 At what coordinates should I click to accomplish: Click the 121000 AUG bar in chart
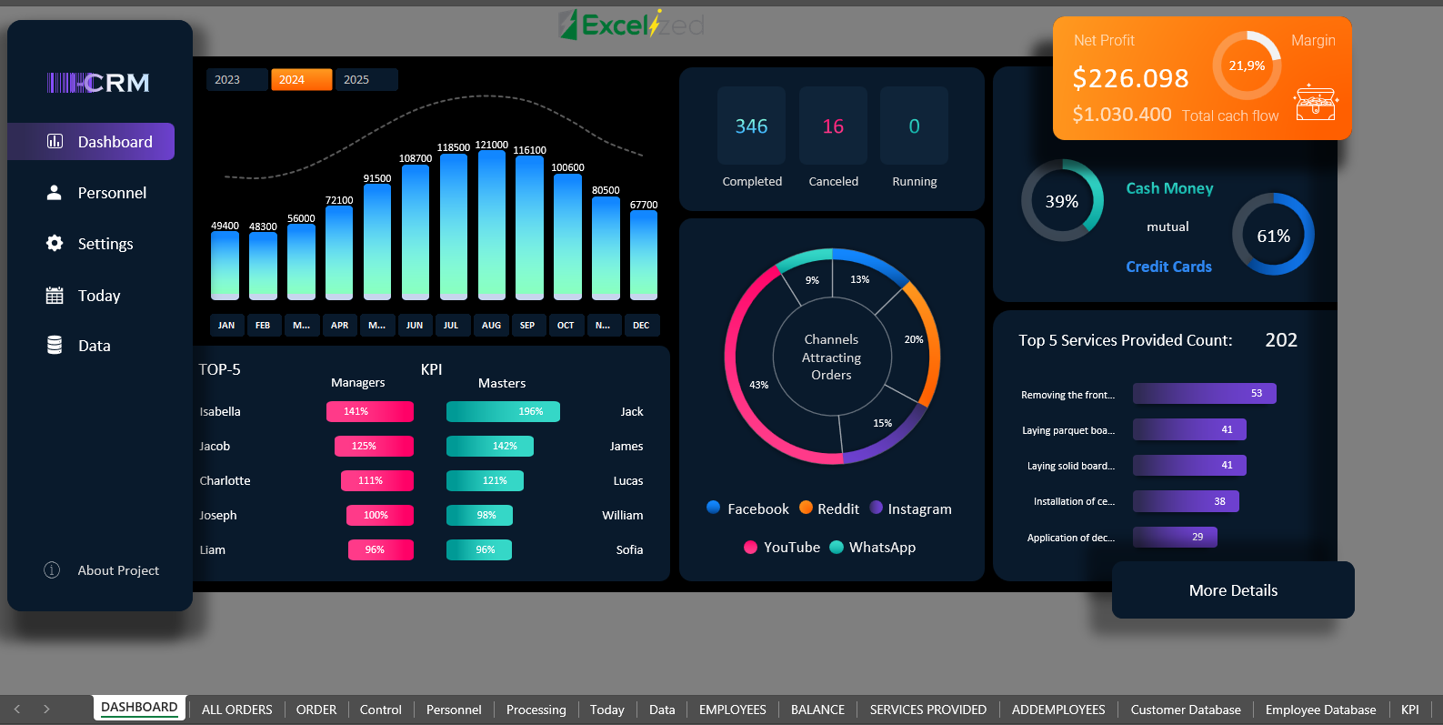(492, 226)
